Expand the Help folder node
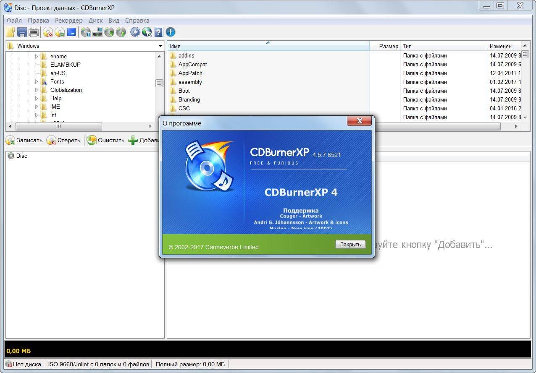The height and width of the screenshot is (373, 536). point(37,98)
